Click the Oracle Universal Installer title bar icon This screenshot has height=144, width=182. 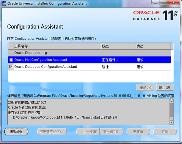point(4,4)
